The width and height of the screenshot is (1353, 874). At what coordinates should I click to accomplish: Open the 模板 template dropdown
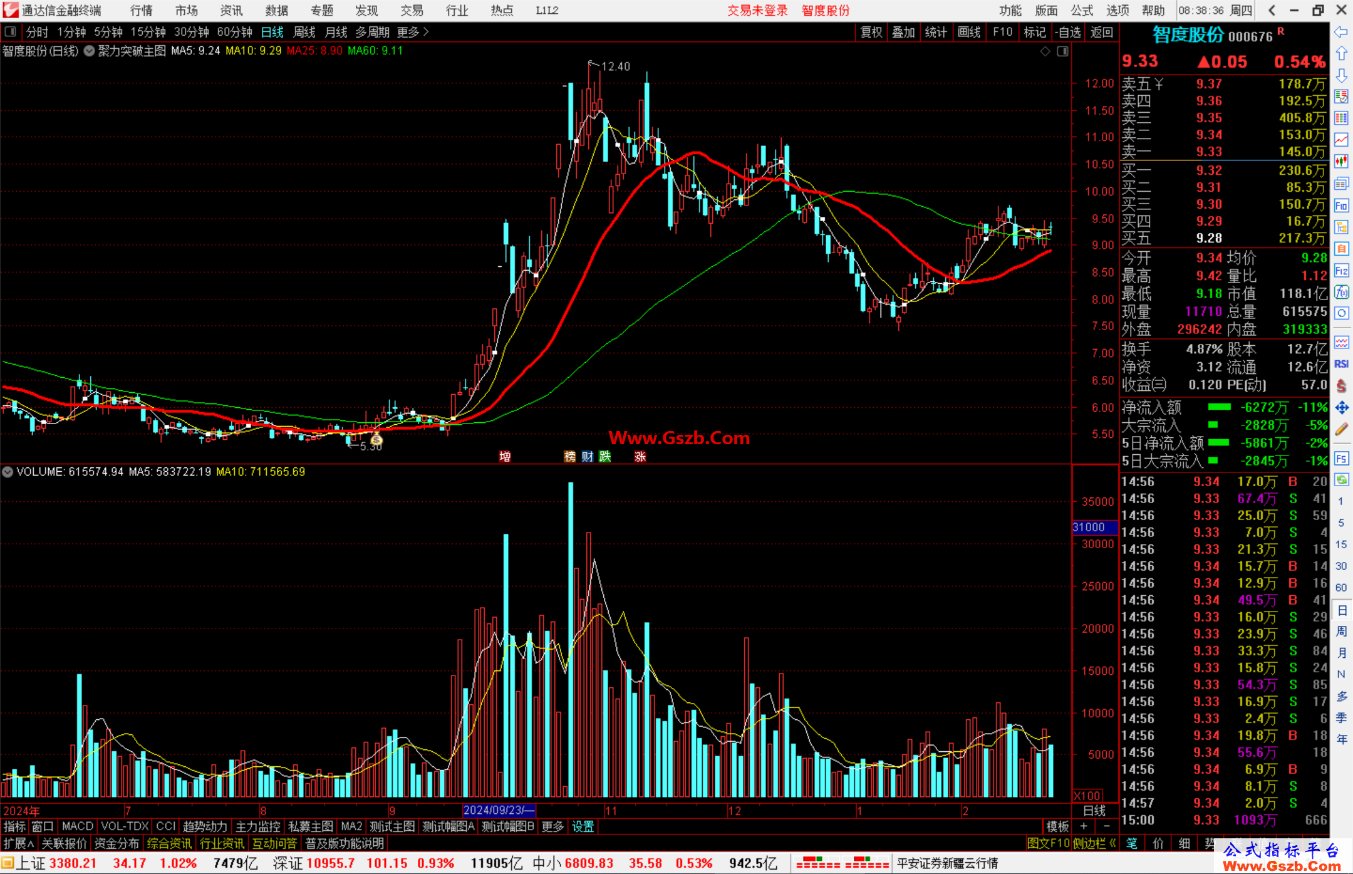pyautogui.click(x=1058, y=826)
